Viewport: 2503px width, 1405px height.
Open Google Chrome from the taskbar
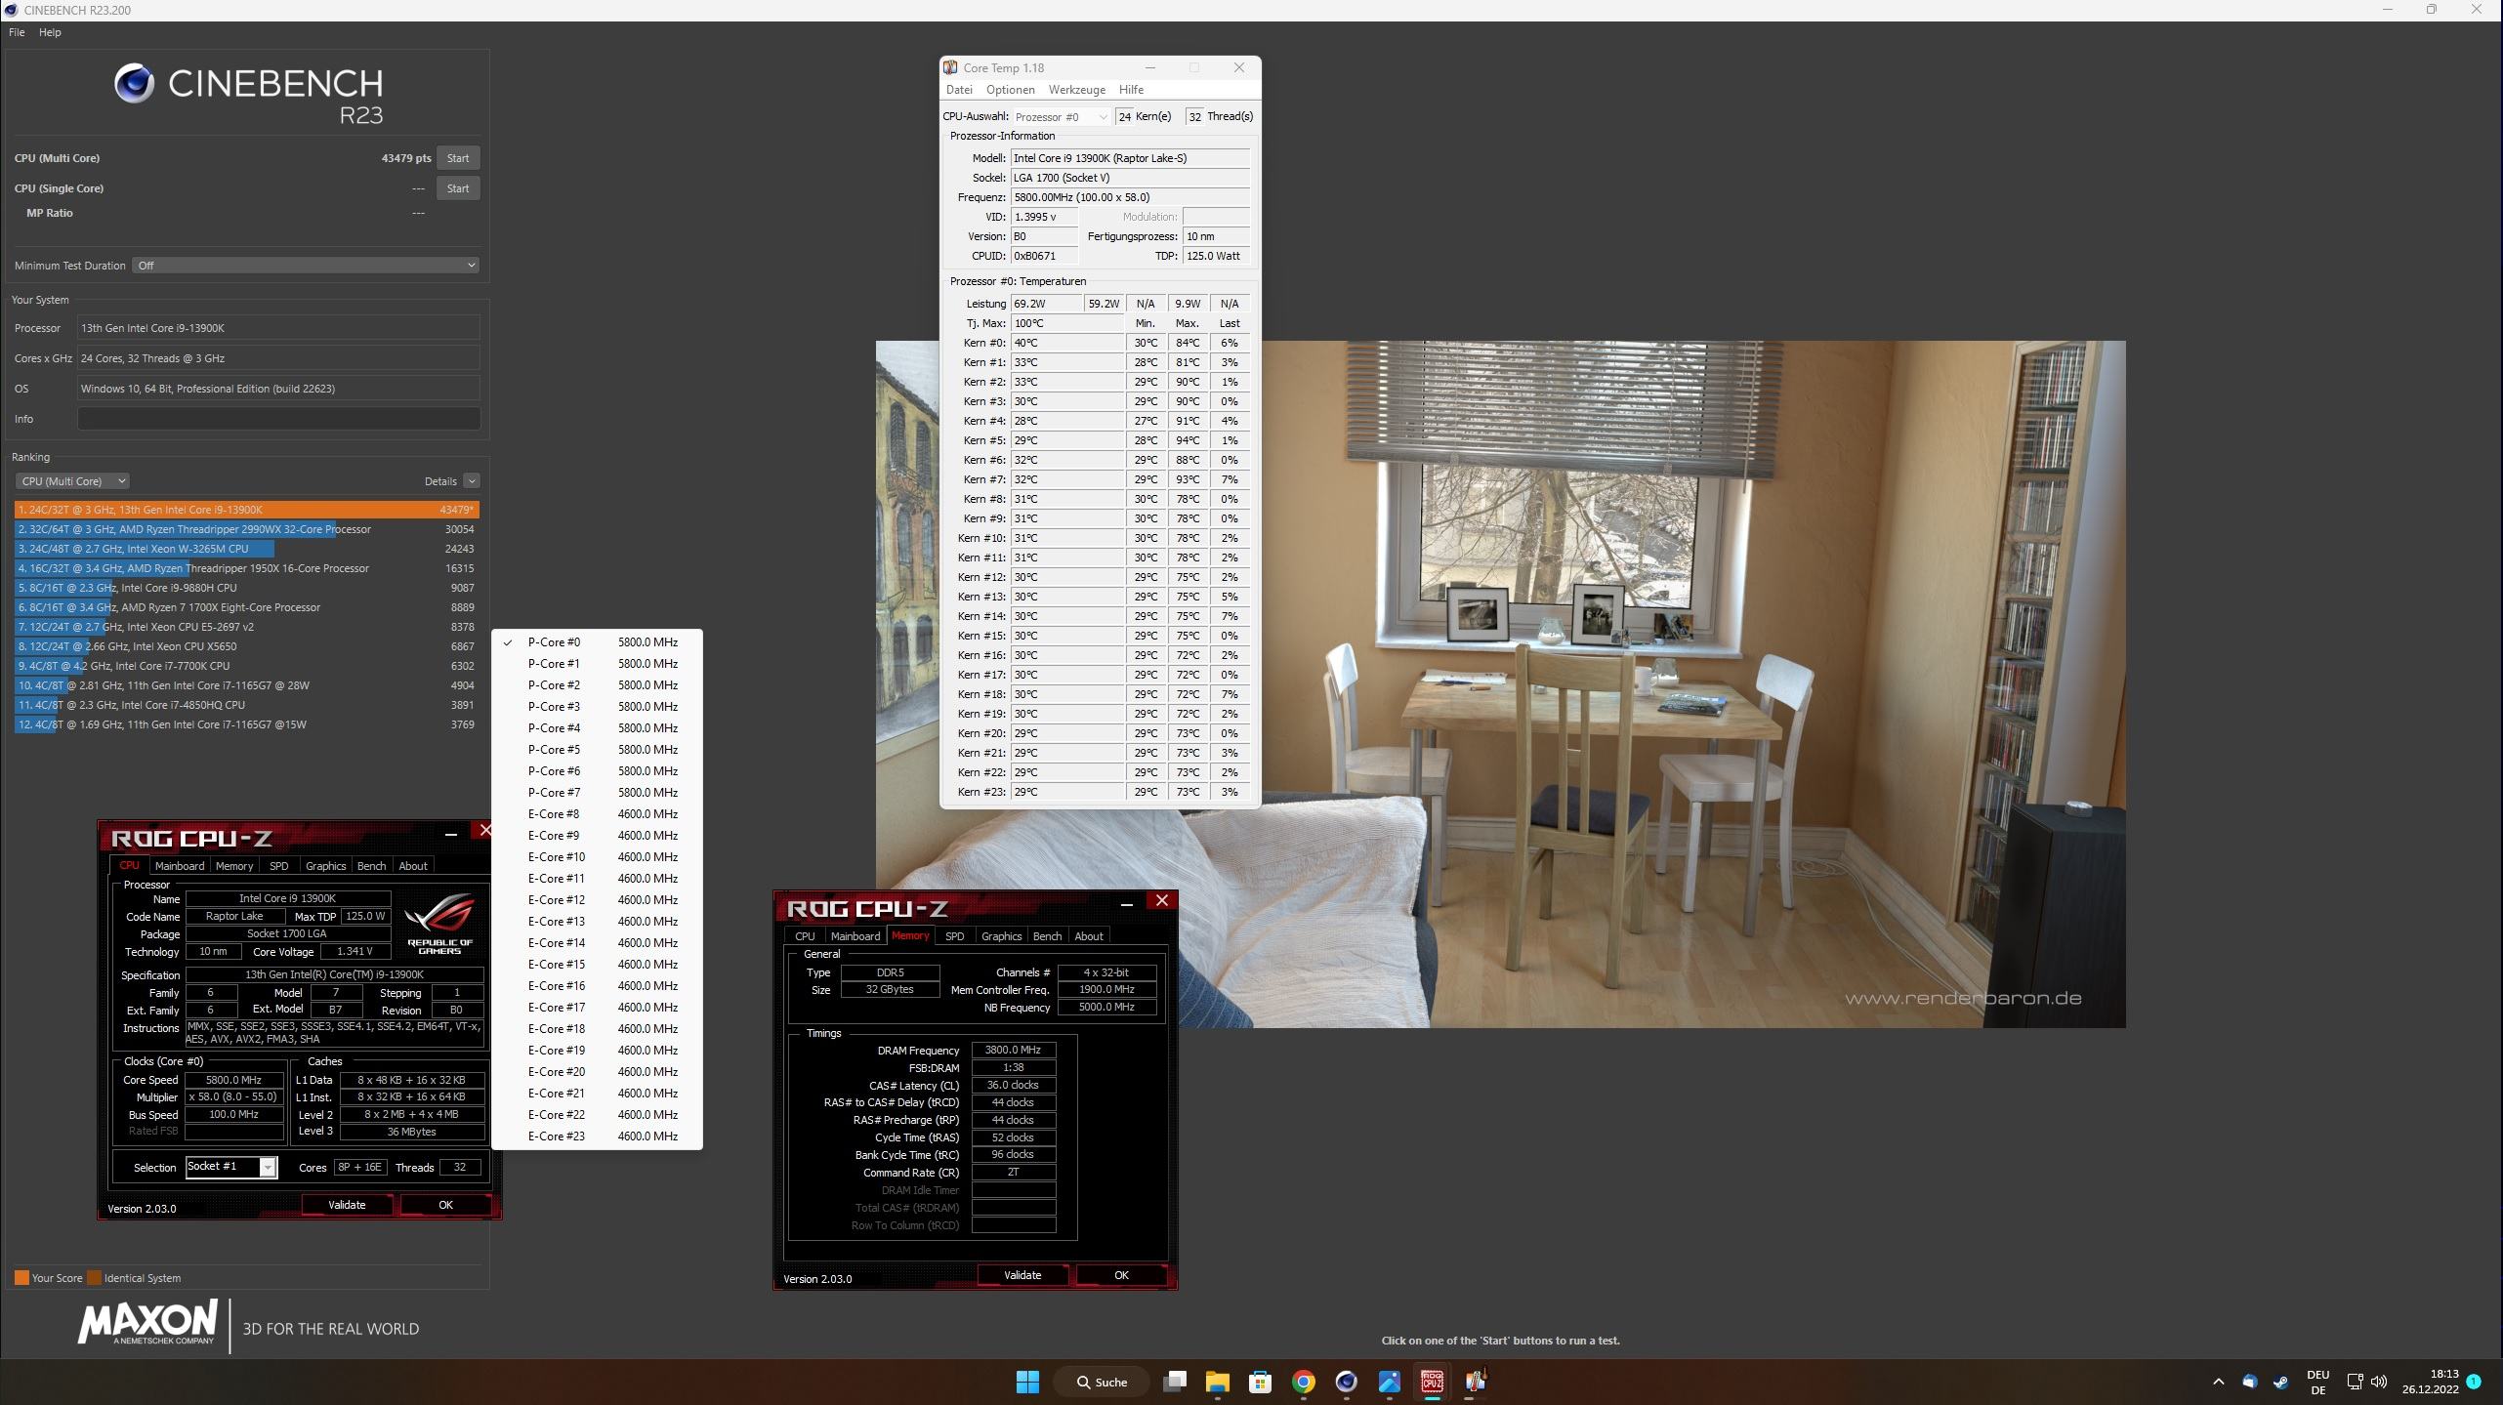[x=1303, y=1382]
